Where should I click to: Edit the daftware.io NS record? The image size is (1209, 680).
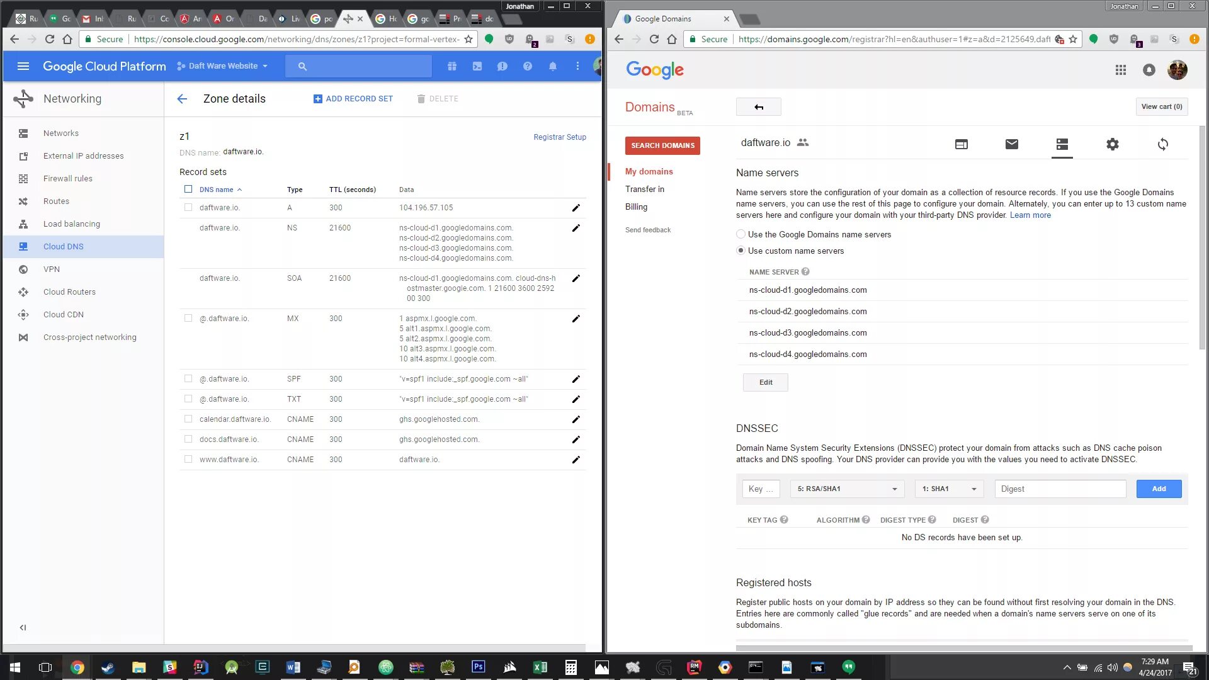click(576, 228)
